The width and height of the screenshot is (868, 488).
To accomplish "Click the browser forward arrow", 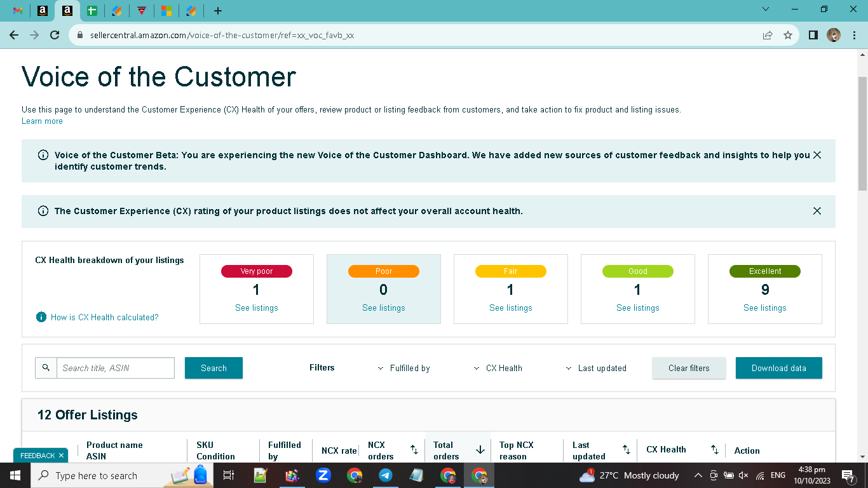I will (x=34, y=35).
